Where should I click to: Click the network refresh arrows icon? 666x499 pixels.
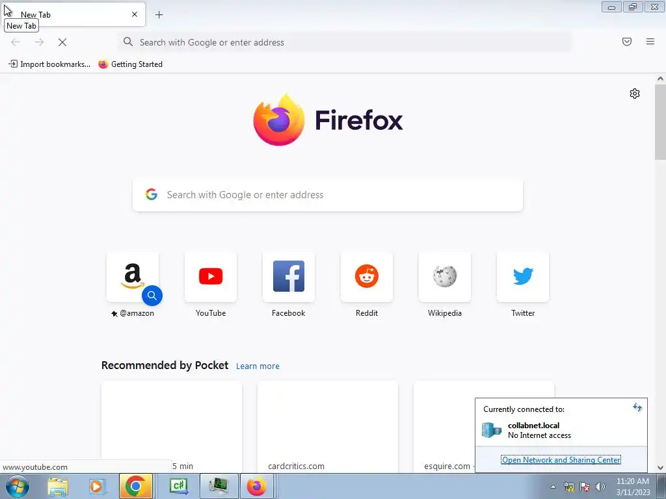[x=637, y=407]
